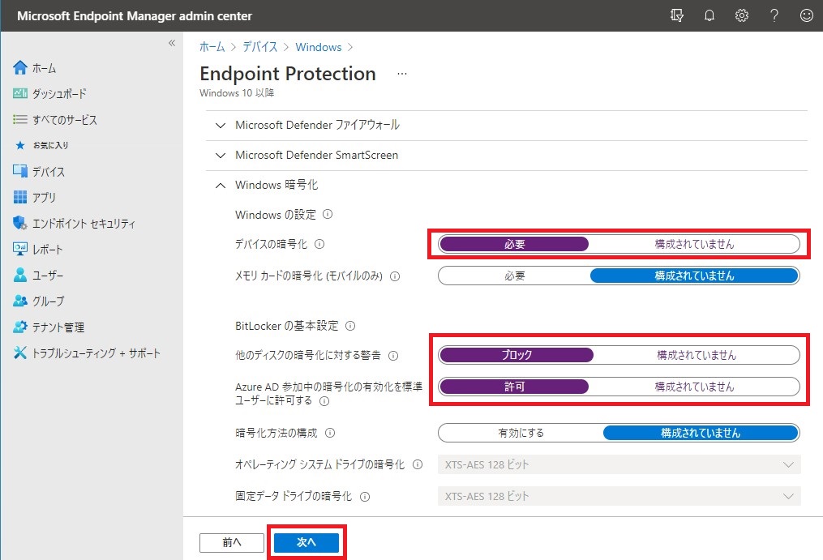
Task: Click the Microsoft Endpoint Manager admin center title
Action: (135, 15)
